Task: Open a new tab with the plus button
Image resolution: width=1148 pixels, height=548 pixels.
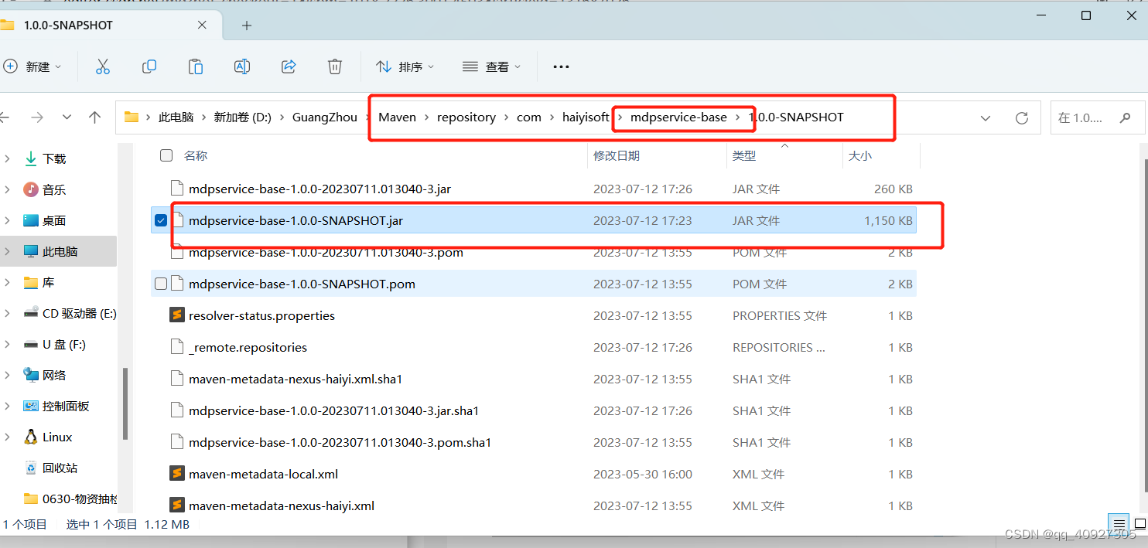Action: click(x=247, y=26)
